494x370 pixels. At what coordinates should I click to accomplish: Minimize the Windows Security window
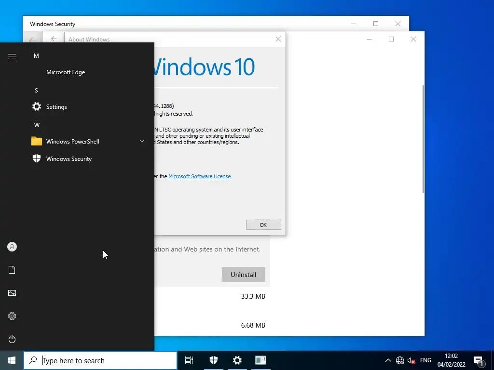coord(354,24)
